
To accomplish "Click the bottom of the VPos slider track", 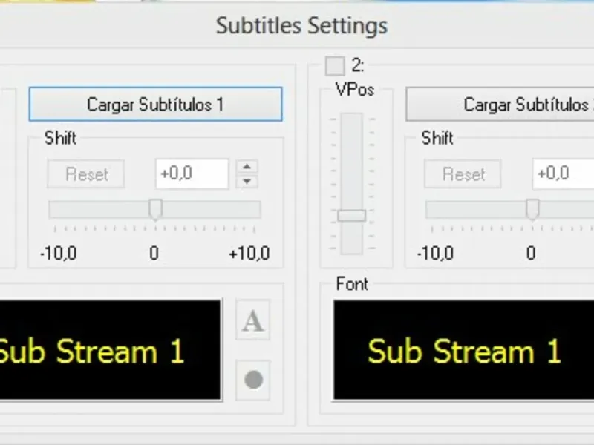I will 351,247.
